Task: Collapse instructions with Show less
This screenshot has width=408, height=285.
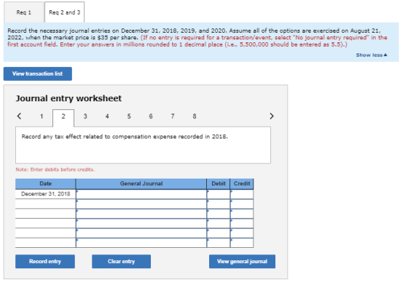Action: (372, 55)
